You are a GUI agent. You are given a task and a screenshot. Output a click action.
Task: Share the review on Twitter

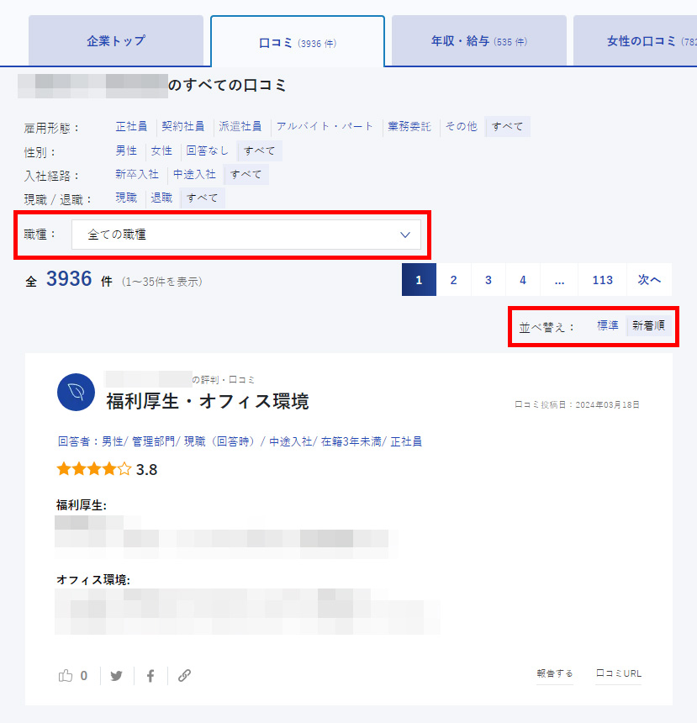click(x=116, y=675)
